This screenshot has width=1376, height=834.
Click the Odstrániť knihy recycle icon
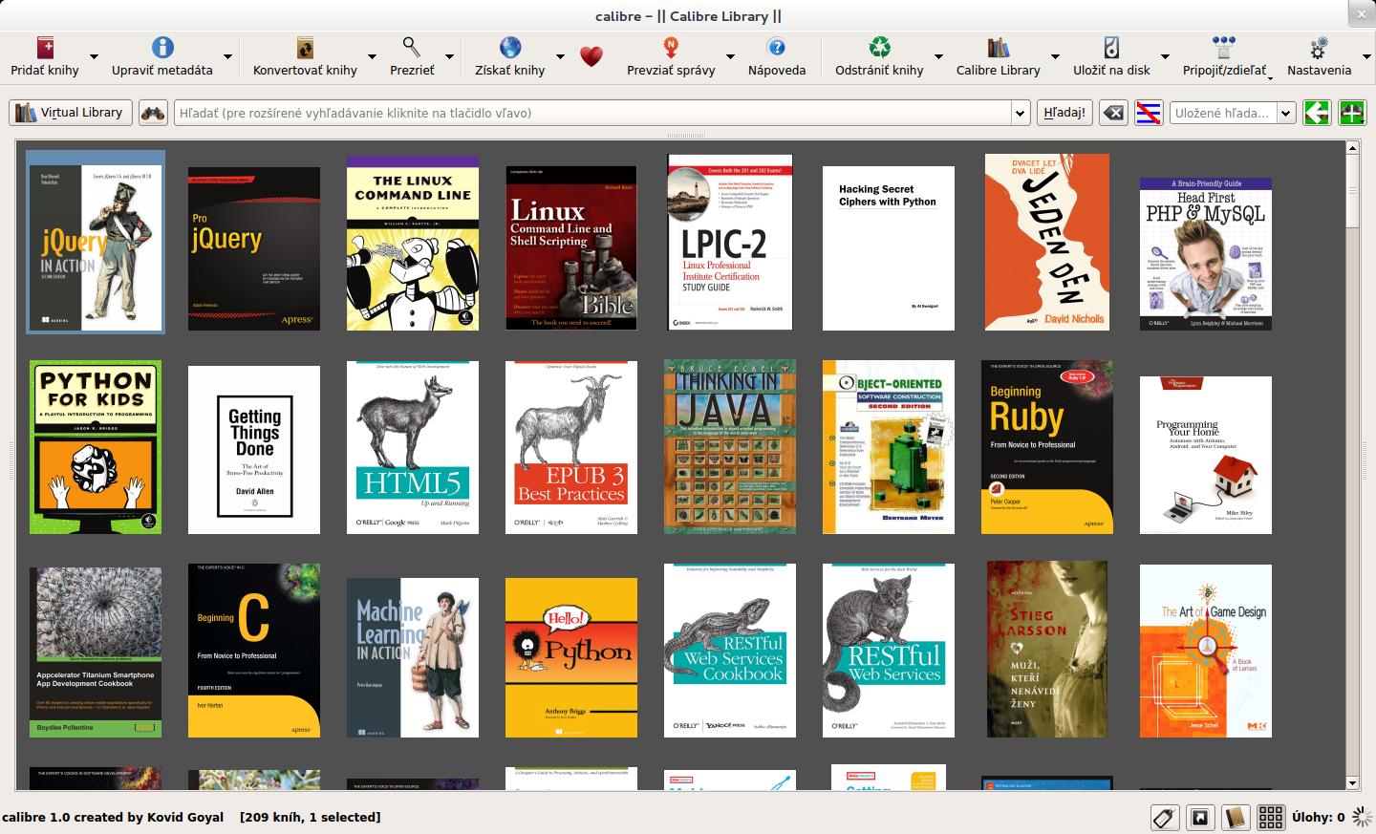[x=879, y=48]
